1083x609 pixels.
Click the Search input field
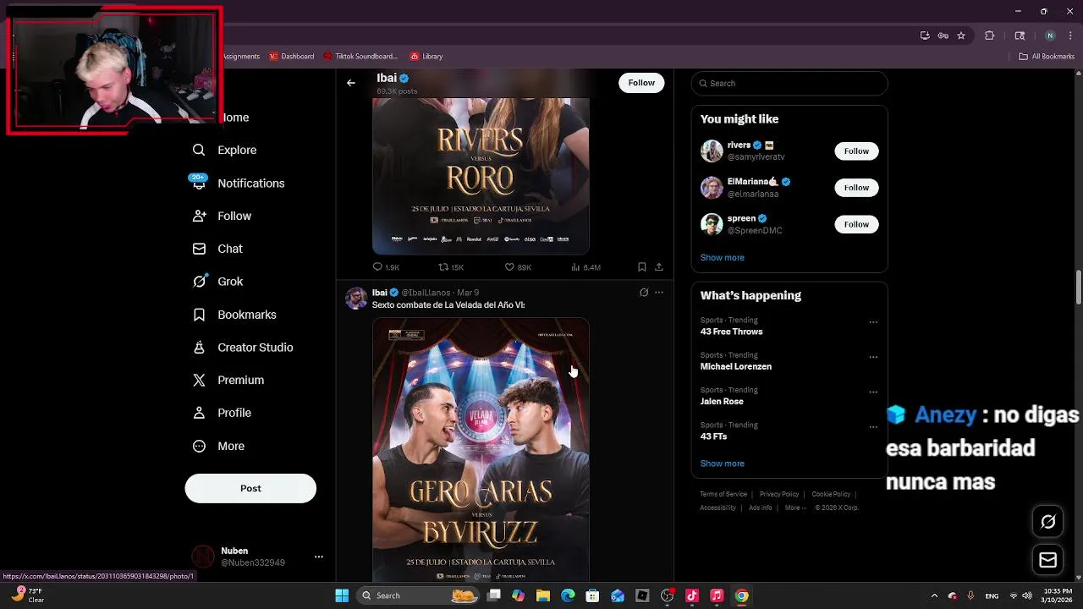coord(789,83)
